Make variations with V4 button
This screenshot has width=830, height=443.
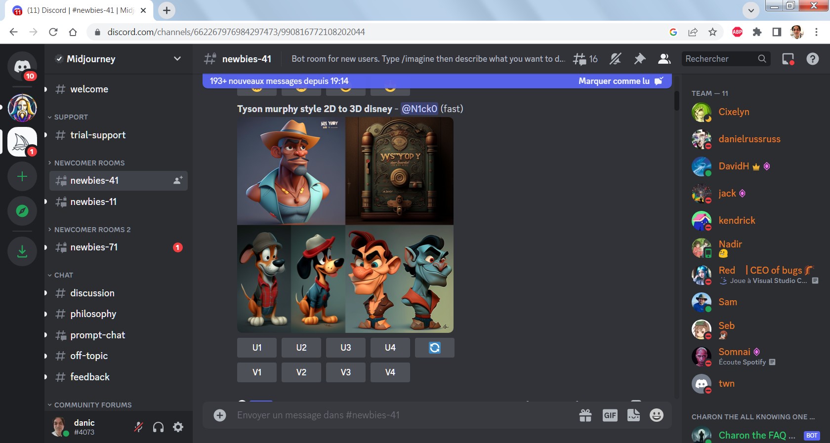(x=390, y=372)
